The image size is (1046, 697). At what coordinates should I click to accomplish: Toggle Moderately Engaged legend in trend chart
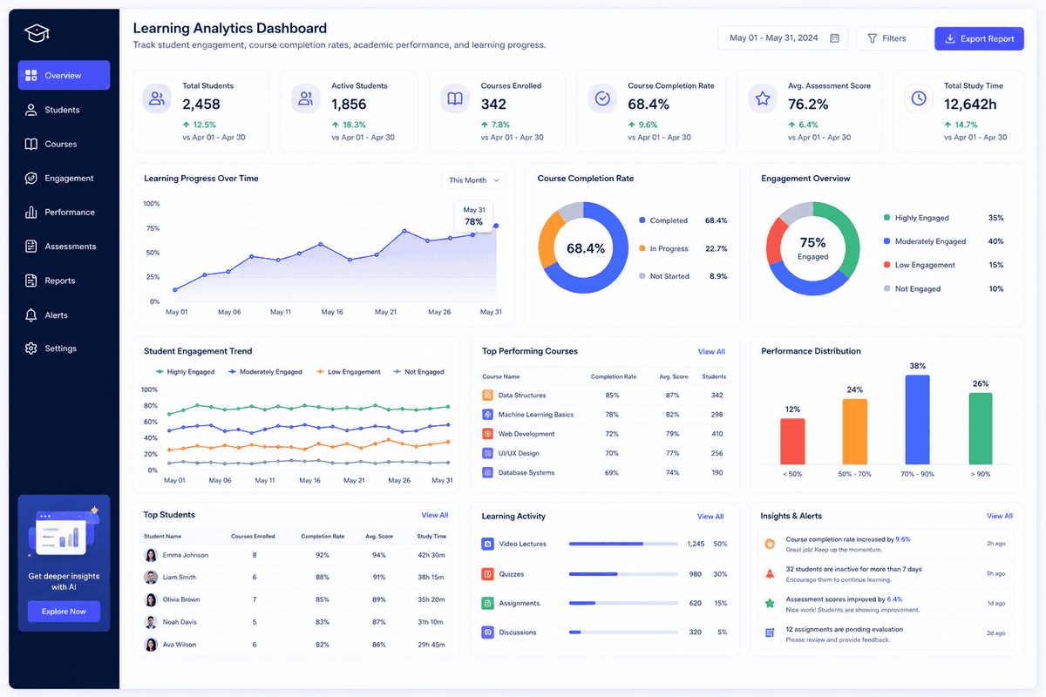(x=265, y=372)
